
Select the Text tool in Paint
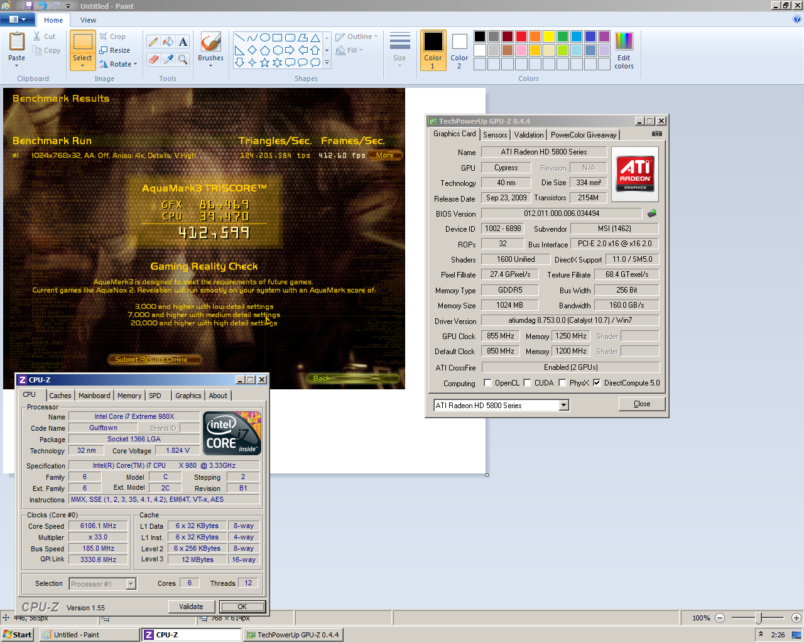pos(183,42)
